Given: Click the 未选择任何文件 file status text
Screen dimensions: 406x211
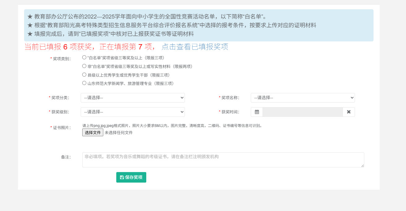Looking at the screenshot, I should [x=118, y=133].
